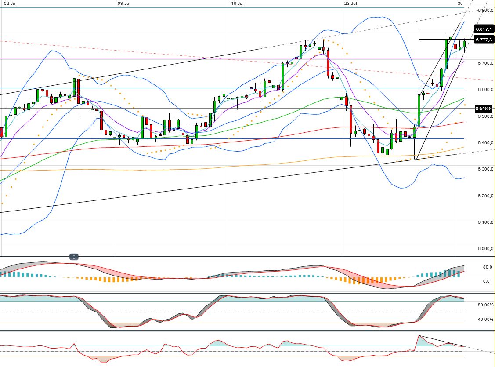This screenshot has height=367, width=495.
Task: Click the 30 date label
Action: coord(460,4)
